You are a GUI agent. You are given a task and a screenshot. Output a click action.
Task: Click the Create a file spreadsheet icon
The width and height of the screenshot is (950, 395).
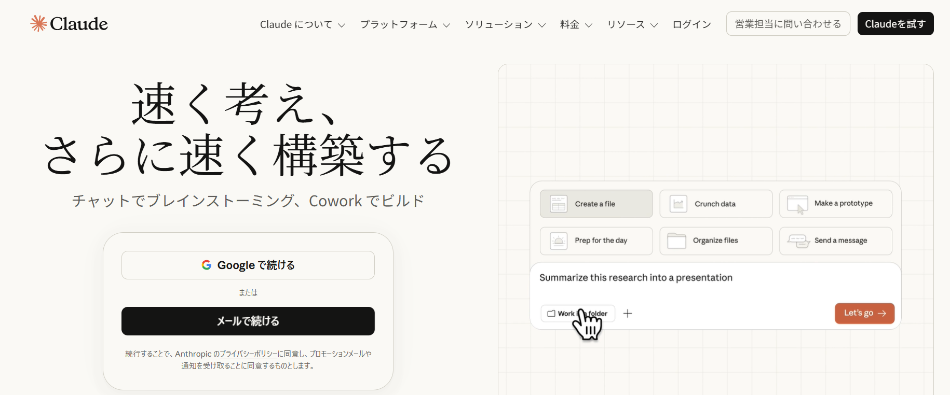[x=559, y=204]
